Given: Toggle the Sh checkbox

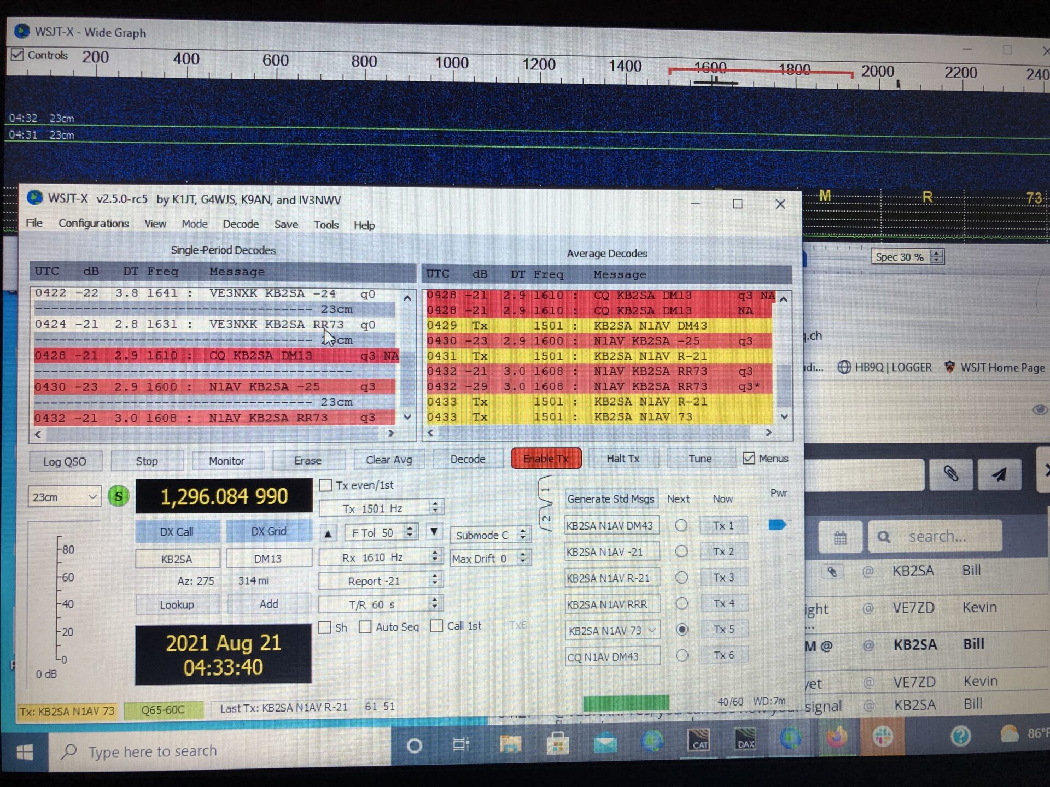Looking at the screenshot, I should [x=325, y=627].
